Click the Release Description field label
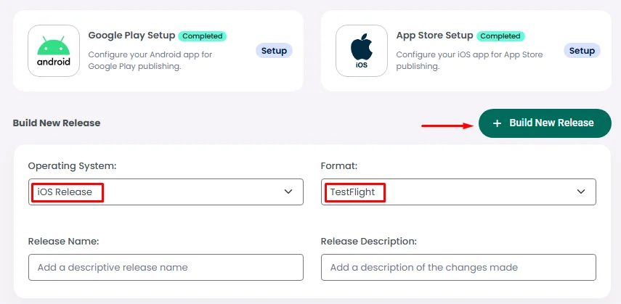This screenshot has width=621, height=304. 368,241
